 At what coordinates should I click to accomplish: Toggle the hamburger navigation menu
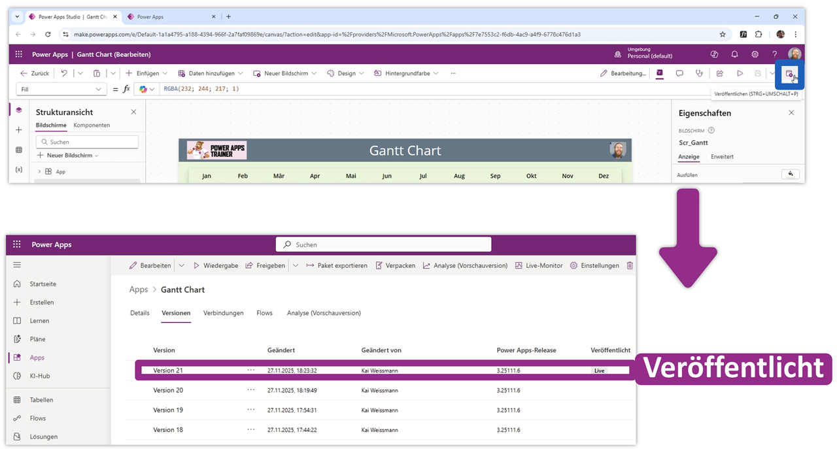tap(17, 265)
